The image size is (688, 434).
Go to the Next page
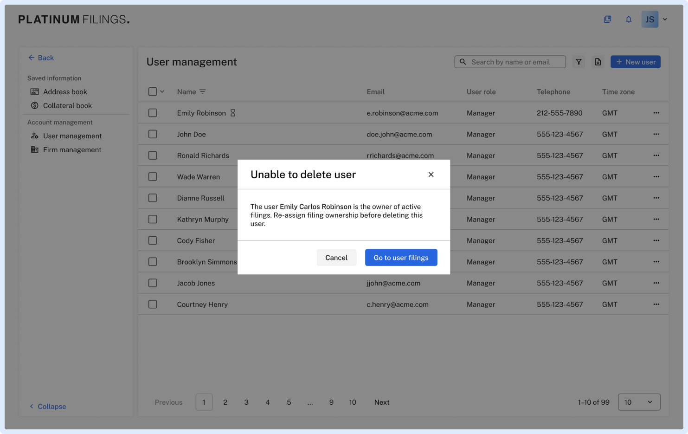382,402
